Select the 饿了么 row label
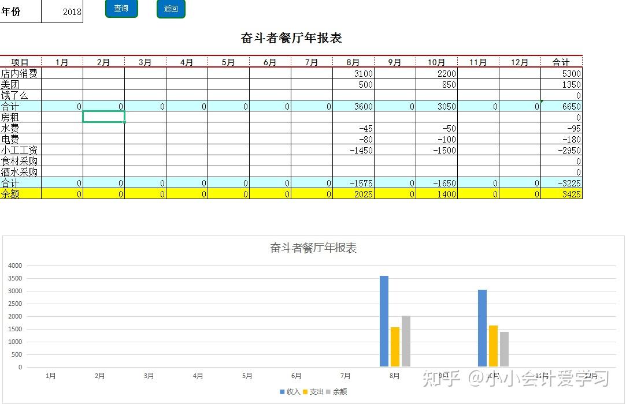 tap(20, 95)
